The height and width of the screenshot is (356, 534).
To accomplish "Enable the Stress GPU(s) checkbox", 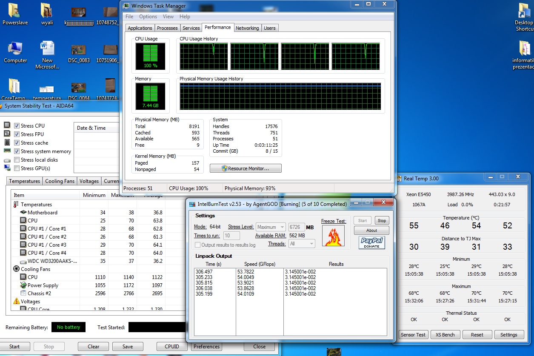I will [x=17, y=168].
